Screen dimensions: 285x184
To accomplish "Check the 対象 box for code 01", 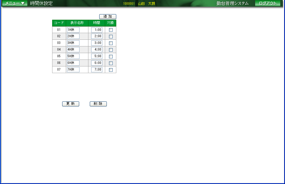I will (111, 30).
